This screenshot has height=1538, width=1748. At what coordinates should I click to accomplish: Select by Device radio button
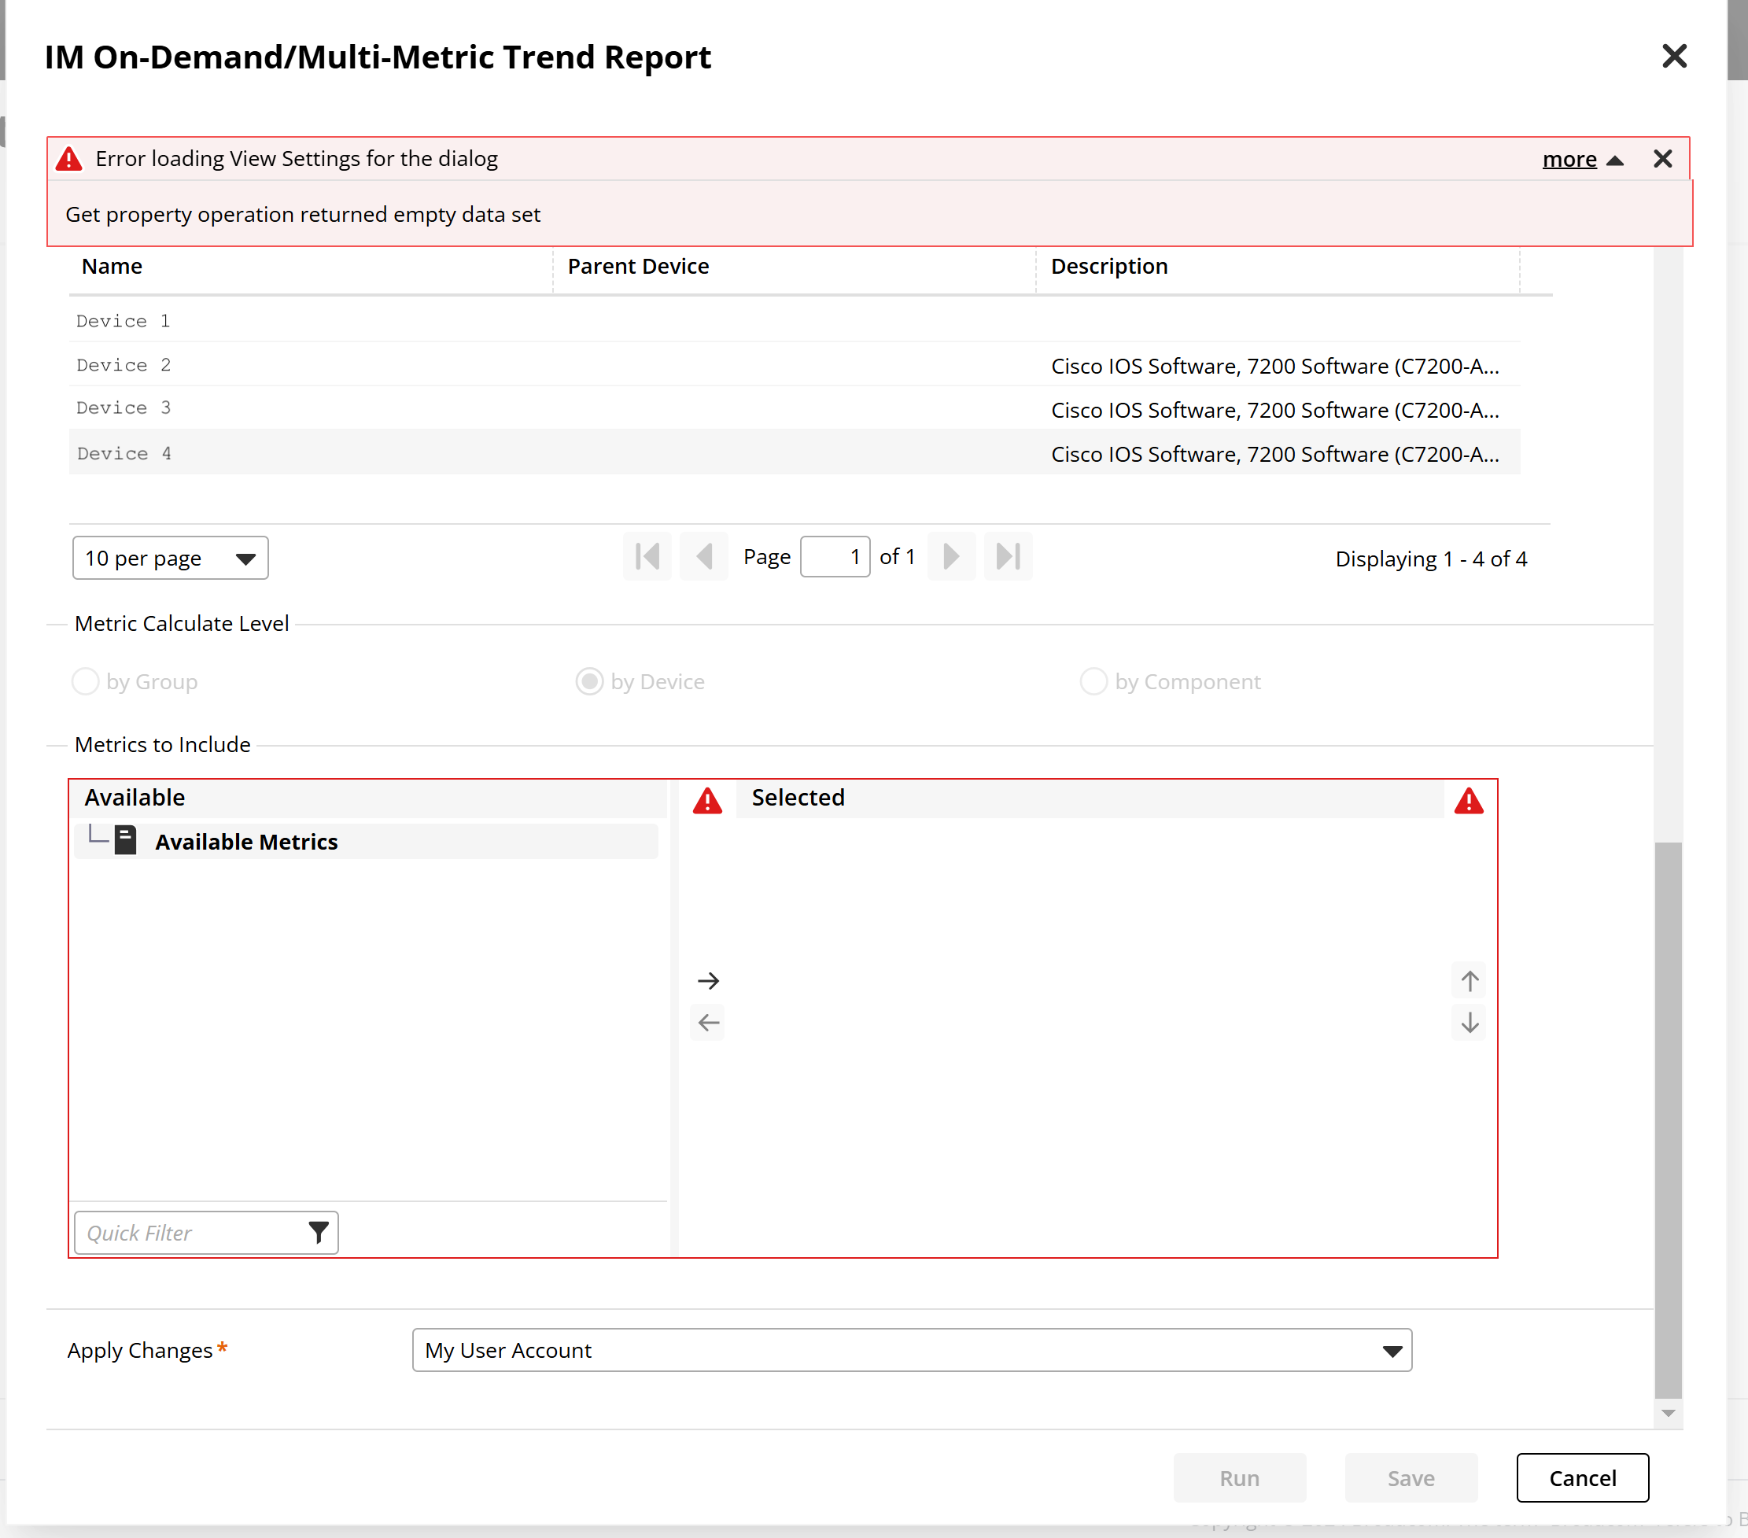pyautogui.click(x=589, y=682)
